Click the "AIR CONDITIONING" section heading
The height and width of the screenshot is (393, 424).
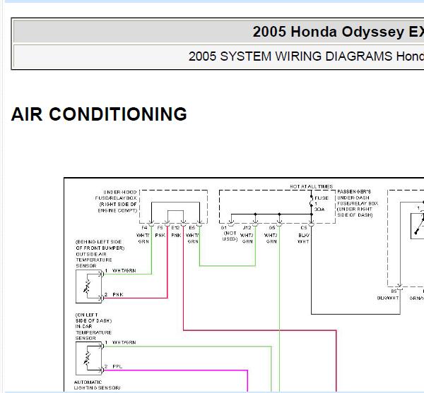pos(99,114)
